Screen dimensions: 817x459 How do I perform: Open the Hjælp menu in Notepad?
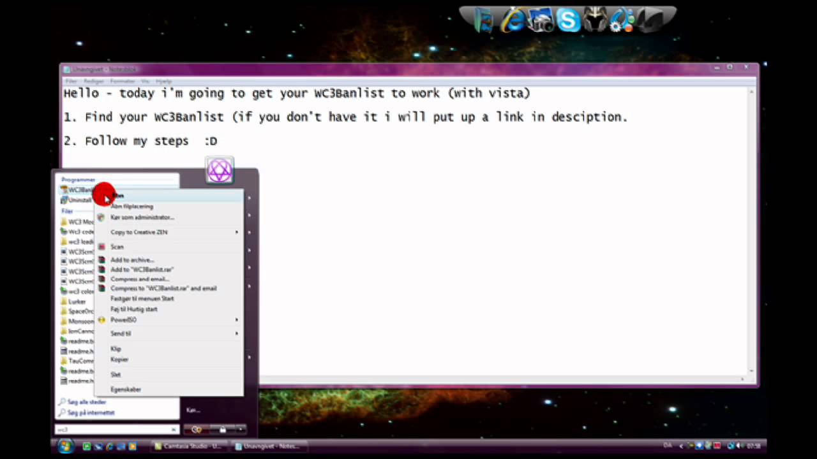click(x=164, y=82)
